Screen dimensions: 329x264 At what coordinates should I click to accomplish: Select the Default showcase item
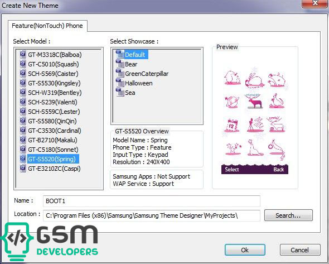pyautogui.click(x=135, y=55)
